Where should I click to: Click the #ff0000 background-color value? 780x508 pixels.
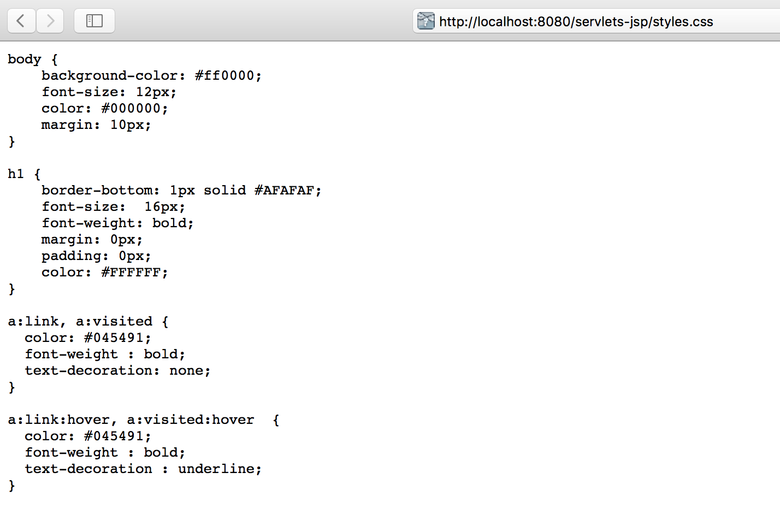[228, 75]
